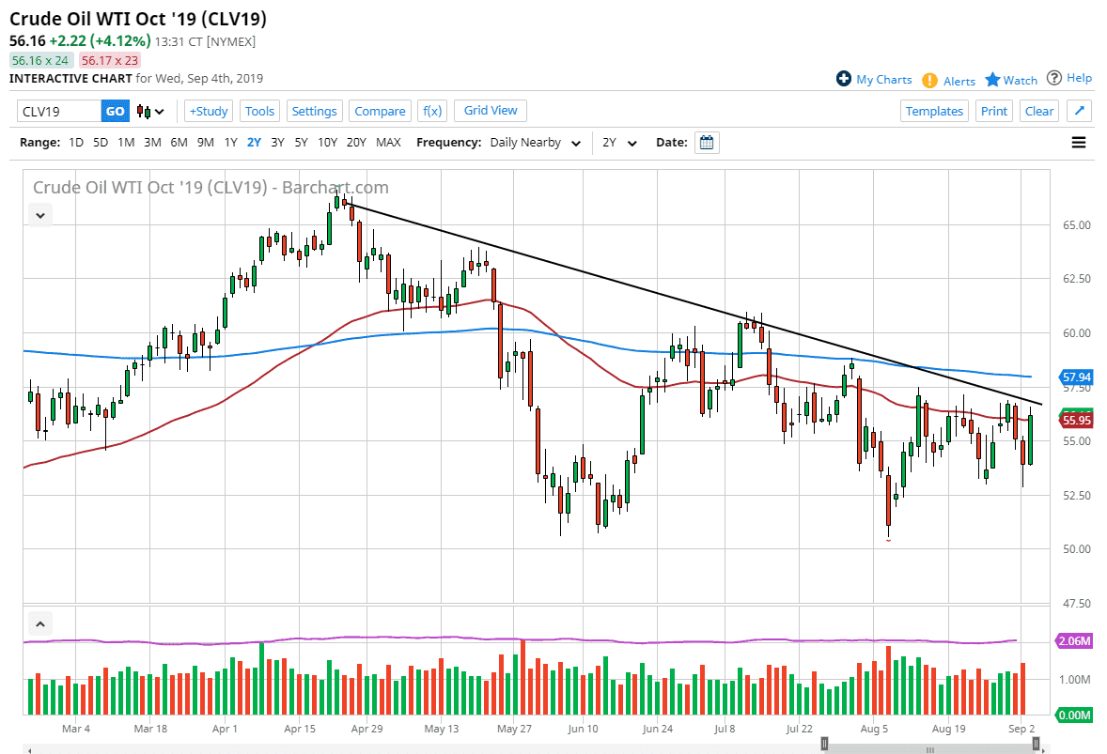The width and height of the screenshot is (1107, 754).
Task: Click the calendar icon next to Date
Action: (x=707, y=142)
